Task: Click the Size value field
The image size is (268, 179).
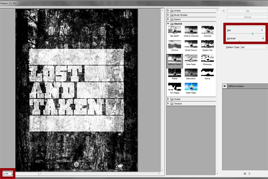Action: [263, 30]
